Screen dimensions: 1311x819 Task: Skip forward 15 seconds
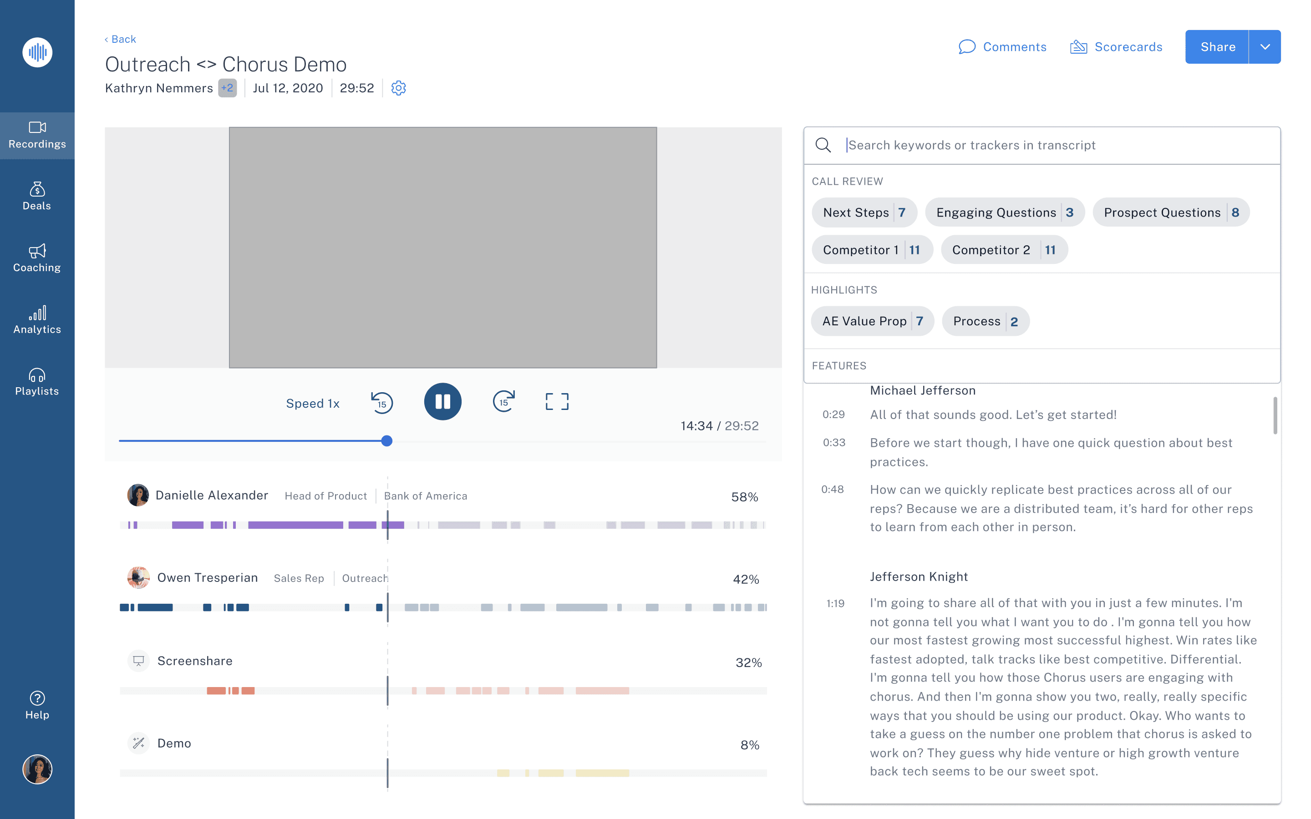503,402
